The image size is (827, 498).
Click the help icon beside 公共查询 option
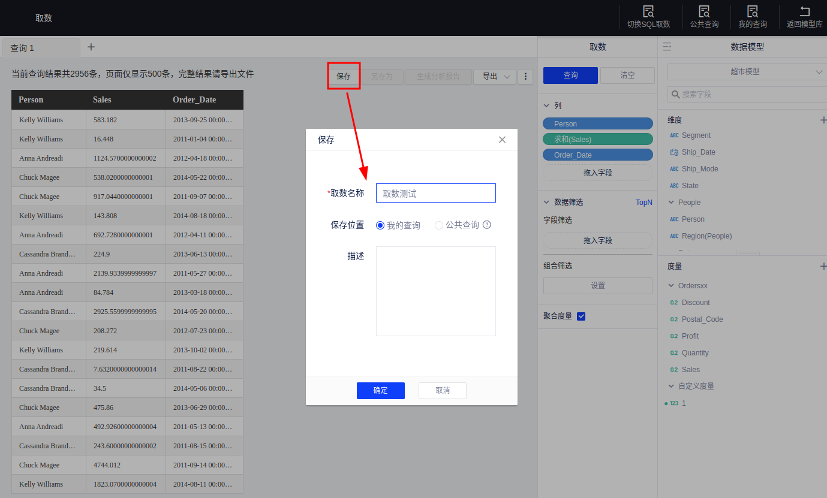click(x=487, y=225)
